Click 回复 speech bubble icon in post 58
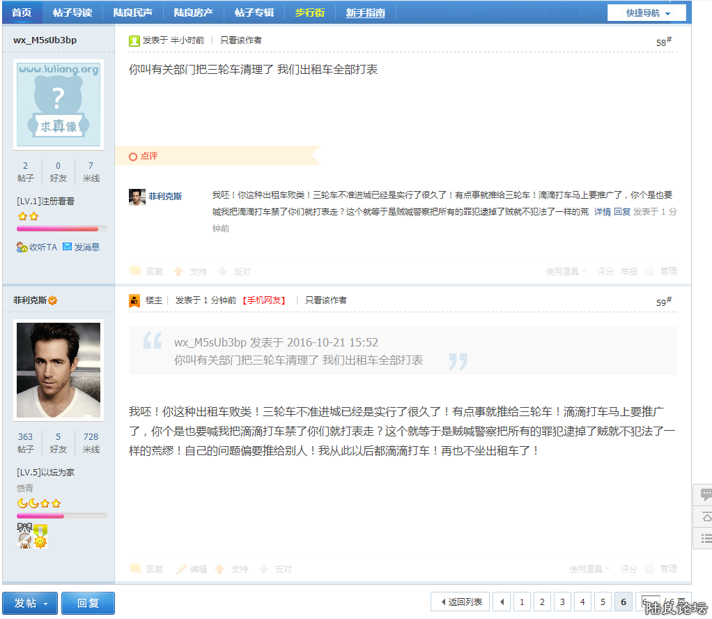 135,272
